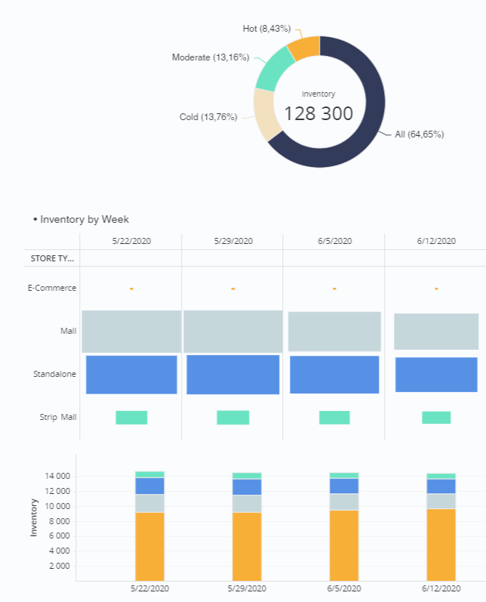Viewport: 486px width, 602px height.
Task: Click the Strip Mall row label
Action: 58,417
